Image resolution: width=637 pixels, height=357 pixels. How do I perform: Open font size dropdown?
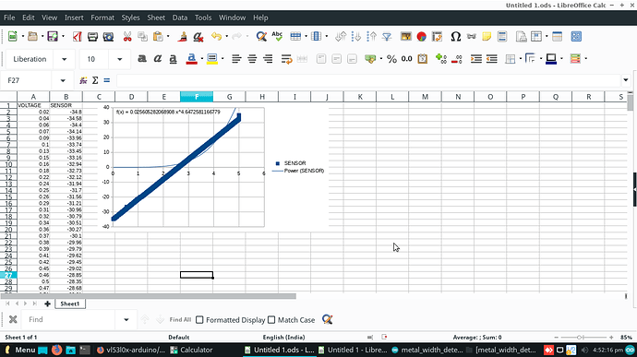pyautogui.click(x=119, y=59)
